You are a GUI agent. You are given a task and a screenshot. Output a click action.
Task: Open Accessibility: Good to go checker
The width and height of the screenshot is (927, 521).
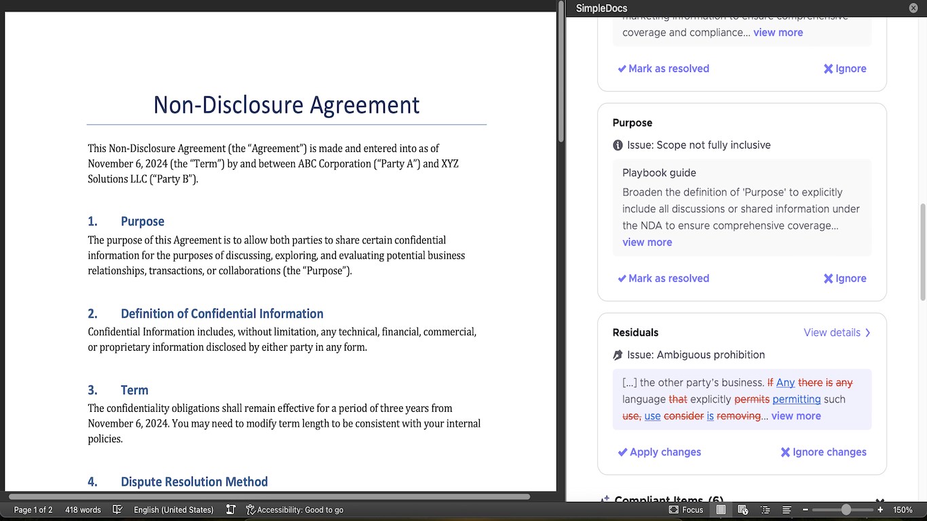pos(295,509)
